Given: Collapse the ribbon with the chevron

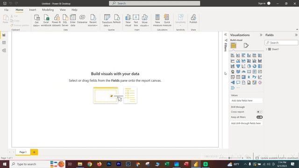Looking at the screenshot, I should pos(297,29).
